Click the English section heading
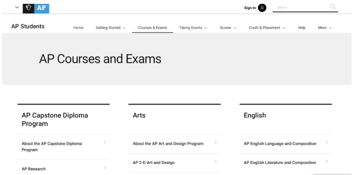 click(255, 116)
